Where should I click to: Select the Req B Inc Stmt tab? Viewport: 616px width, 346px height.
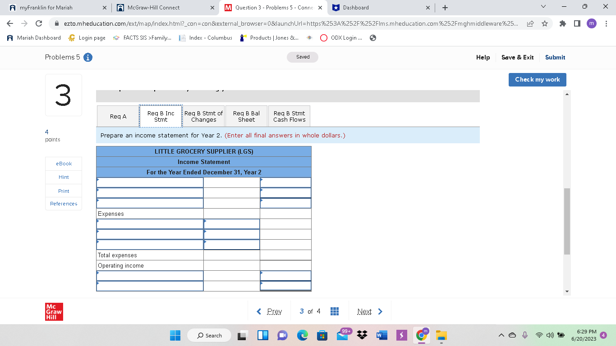click(161, 116)
